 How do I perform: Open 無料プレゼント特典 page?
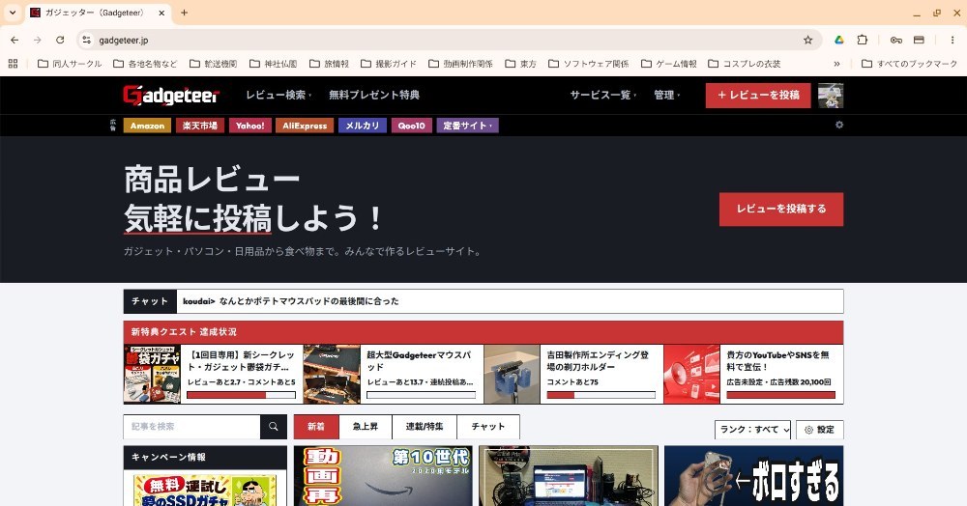[374, 95]
